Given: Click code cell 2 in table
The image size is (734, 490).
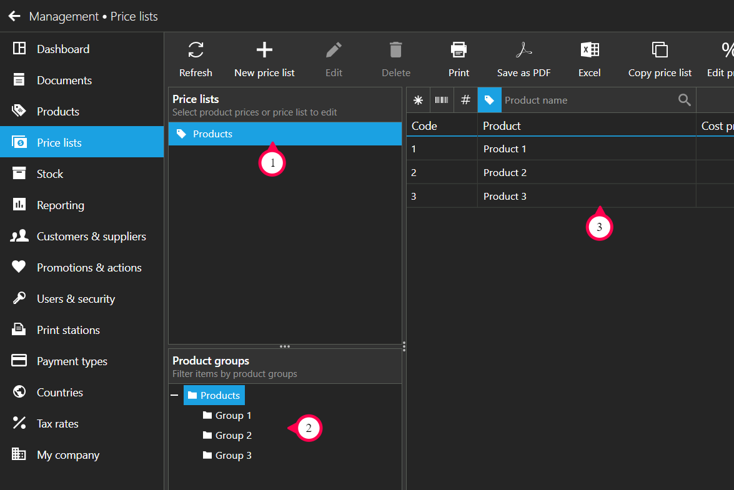Looking at the screenshot, I should [x=442, y=172].
